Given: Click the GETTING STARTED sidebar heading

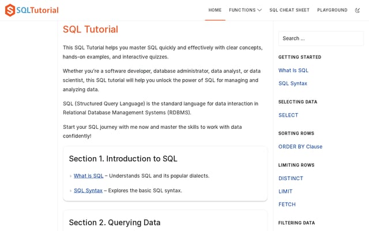Looking at the screenshot, I should 300,57.
